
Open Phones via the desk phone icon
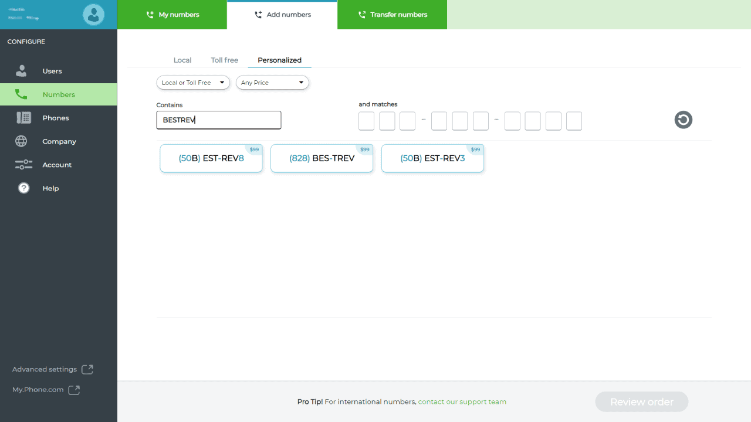[x=23, y=118]
